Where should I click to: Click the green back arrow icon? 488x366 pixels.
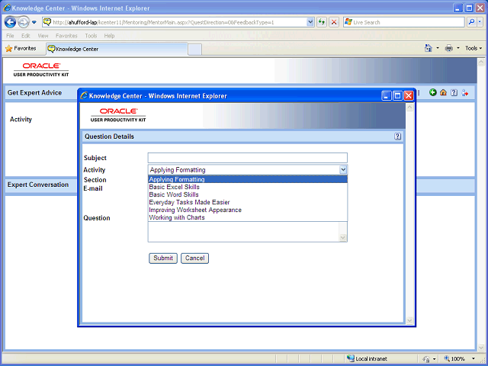(x=432, y=92)
